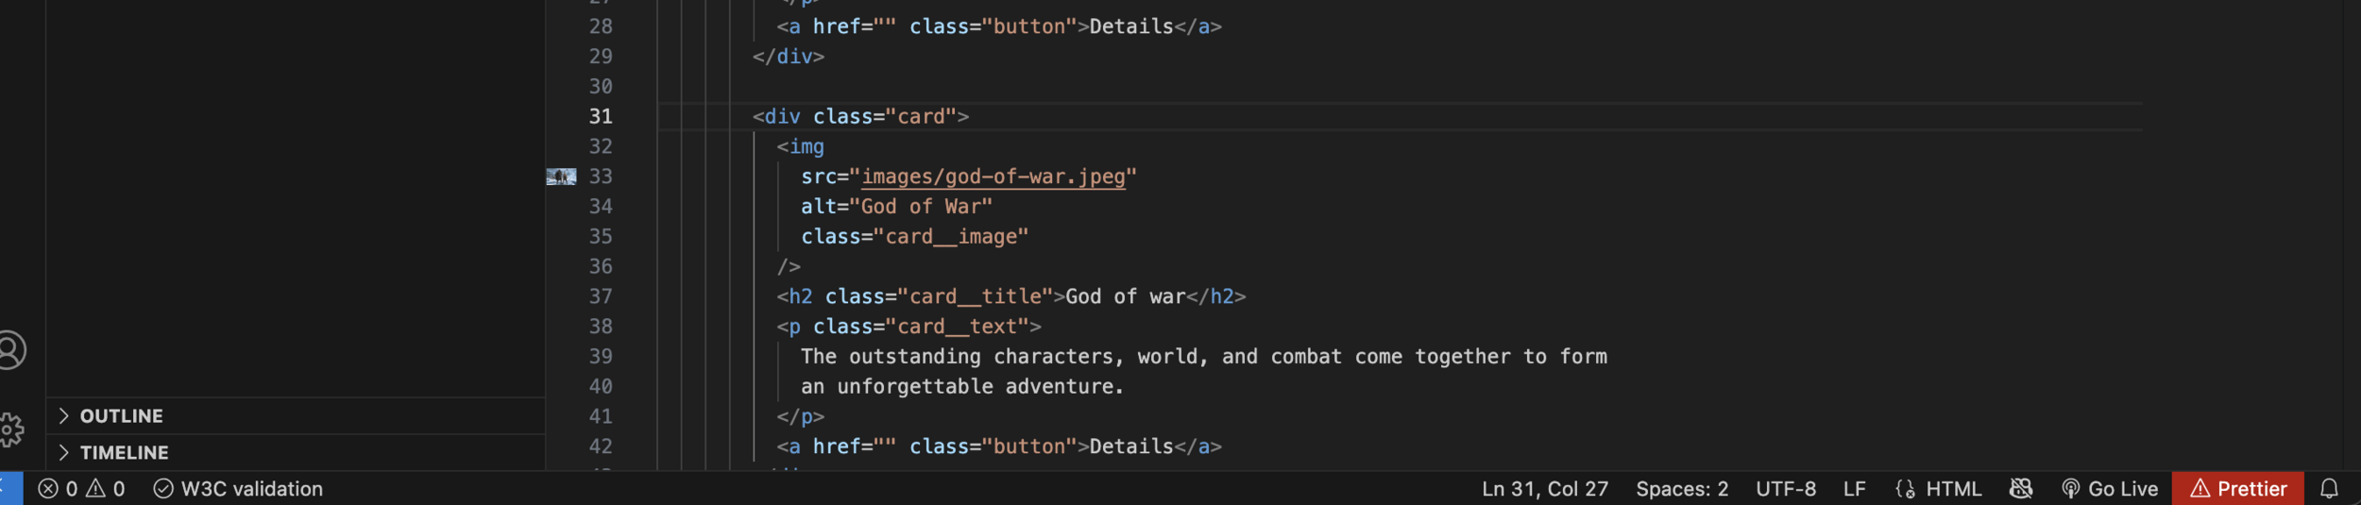2361x505 pixels.
Task: Click the card__image class value
Action: pos(950,237)
